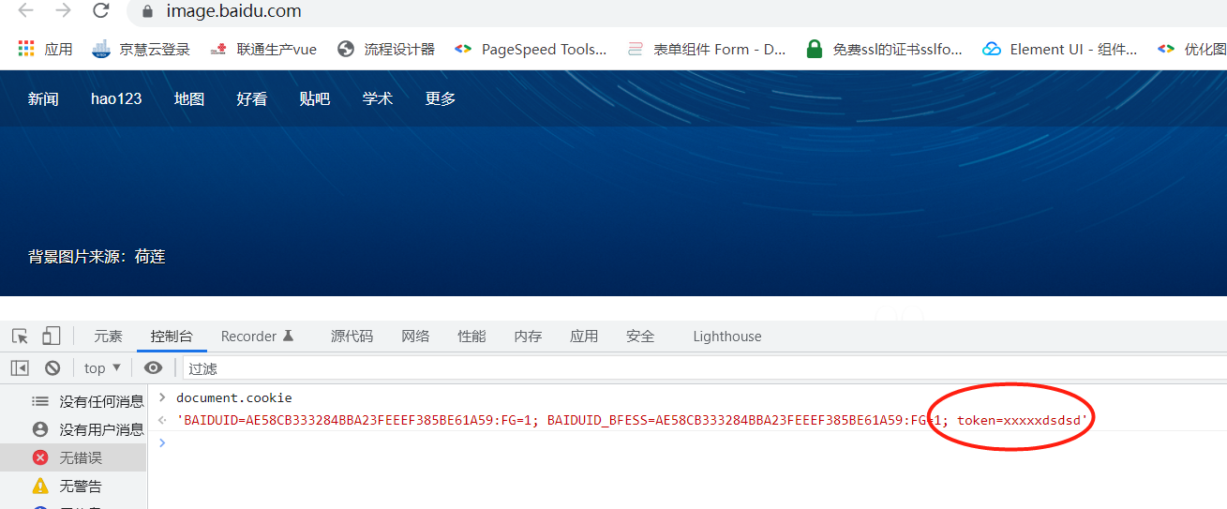Viewport: 1227px width, 509px height.
Task: Switch to the 源代码 DevTools tab
Action: click(352, 337)
